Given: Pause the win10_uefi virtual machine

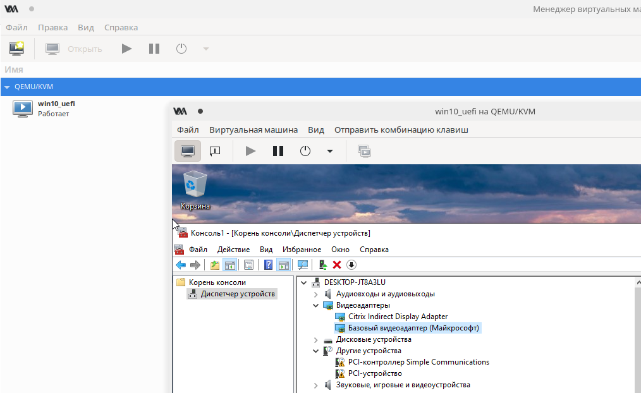Looking at the screenshot, I should click(278, 151).
